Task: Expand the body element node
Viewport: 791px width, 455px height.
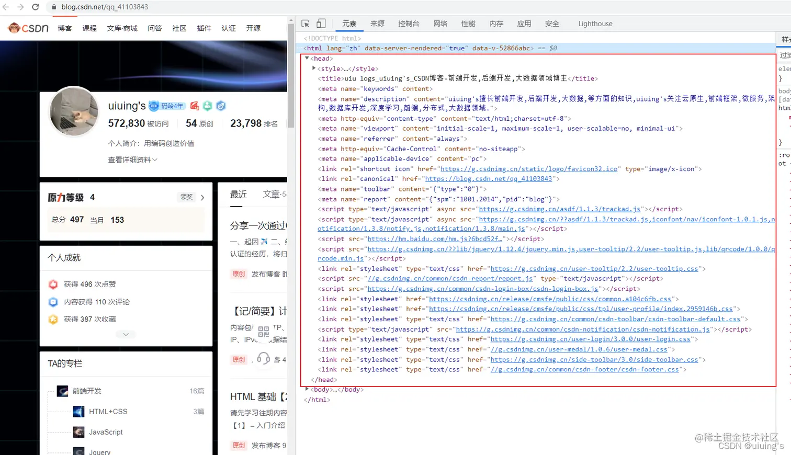Action: click(307, 389)
